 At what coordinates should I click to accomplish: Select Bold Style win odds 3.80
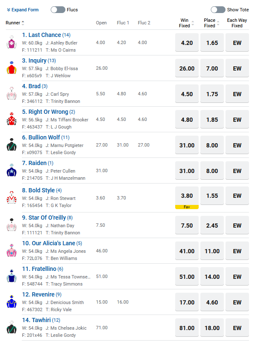click(187, 196)
